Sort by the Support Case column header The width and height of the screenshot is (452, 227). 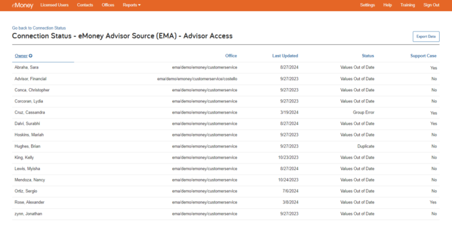click(424, 56)
